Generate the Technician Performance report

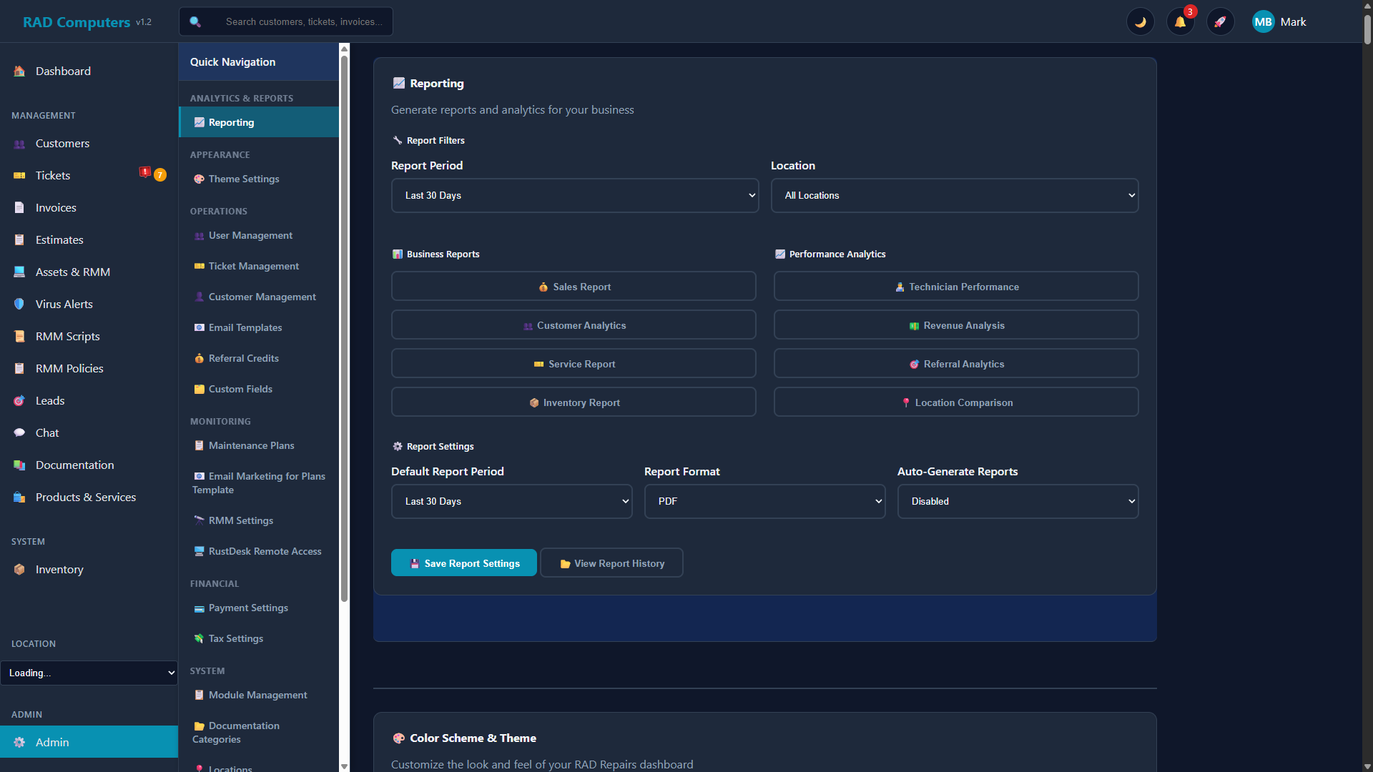click(x=956, y=286)
